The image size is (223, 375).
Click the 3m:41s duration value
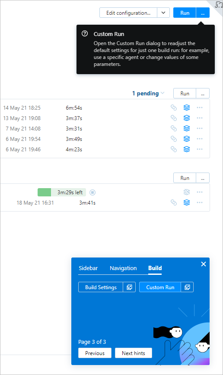pos(87,203)
